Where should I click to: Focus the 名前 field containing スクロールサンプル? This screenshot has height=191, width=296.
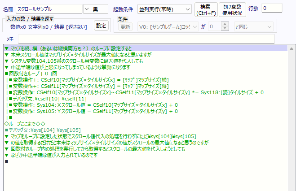click(x=49, y=9)
